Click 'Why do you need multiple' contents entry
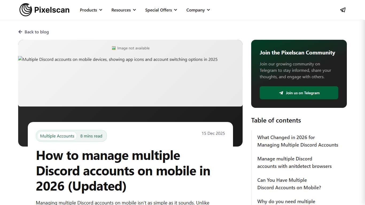Image resolution: width=365 pixels, height=205 pixels. coord(286,201)
